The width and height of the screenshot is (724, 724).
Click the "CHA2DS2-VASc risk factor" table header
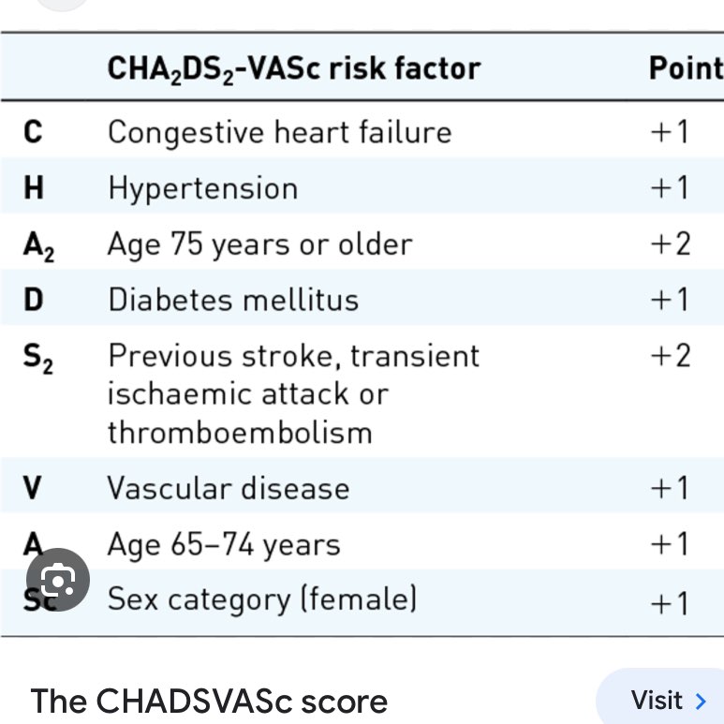click(293, 68)
